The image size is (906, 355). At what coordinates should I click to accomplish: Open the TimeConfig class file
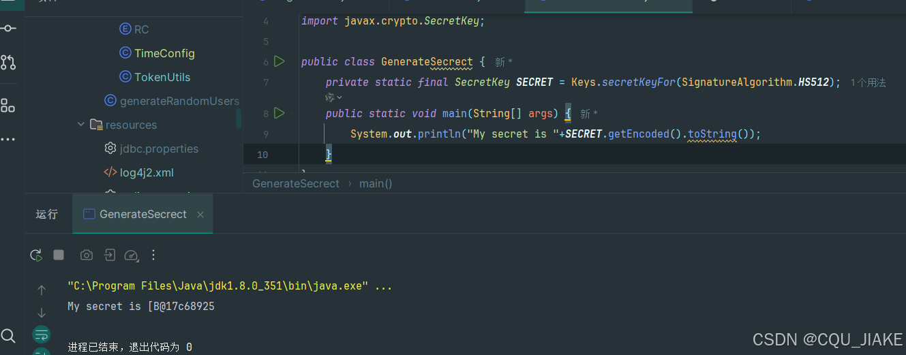point(164,53)
